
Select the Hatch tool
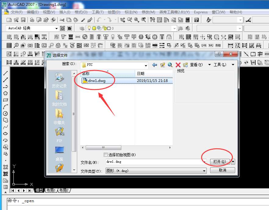[5, 167]
